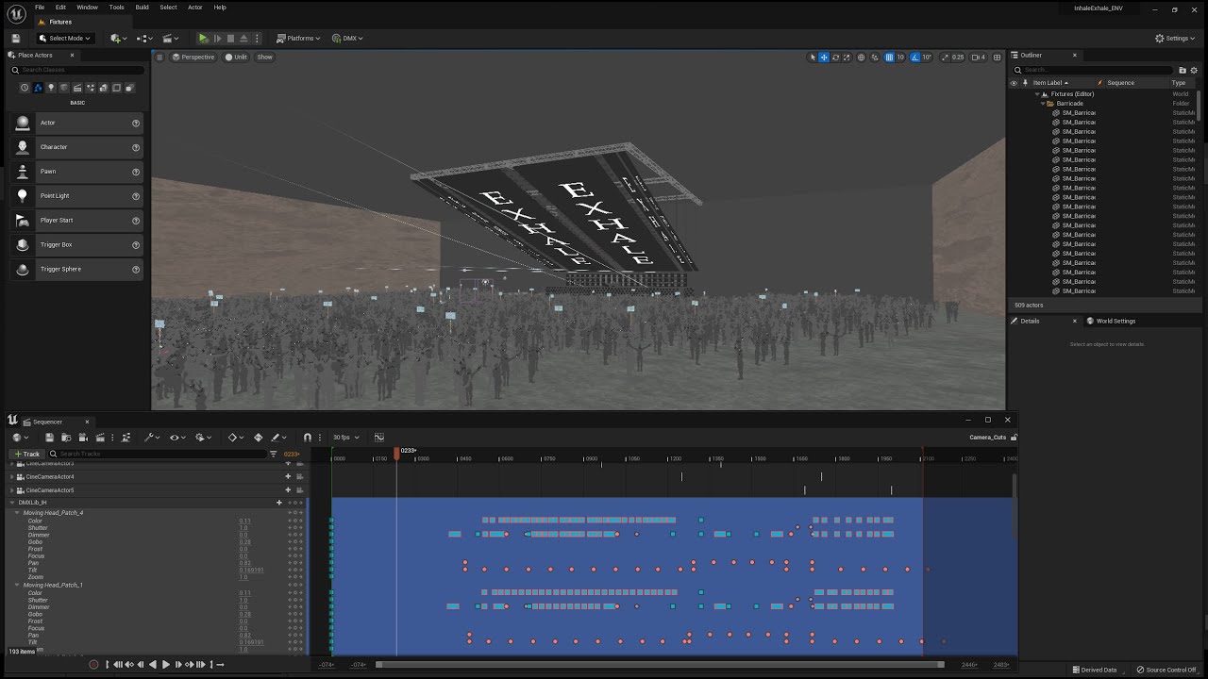Click the Sequencer timeline horizontal scrollbar

[x=660, y=665]
